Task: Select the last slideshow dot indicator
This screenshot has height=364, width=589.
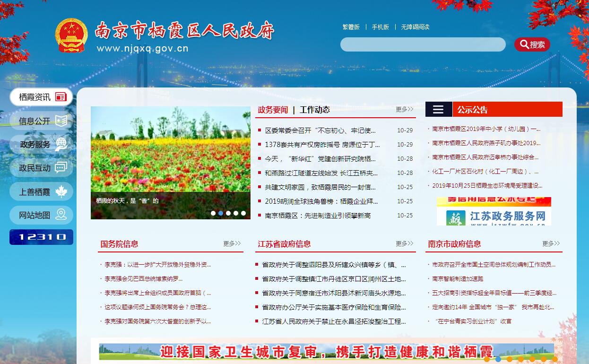Action: click(243, 213)
